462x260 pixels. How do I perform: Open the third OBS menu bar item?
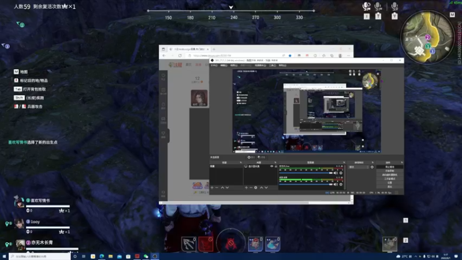(234, 65)
